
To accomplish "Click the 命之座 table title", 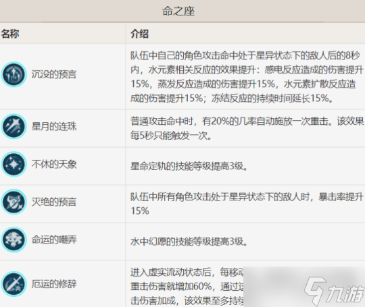I will click(178, 11).
